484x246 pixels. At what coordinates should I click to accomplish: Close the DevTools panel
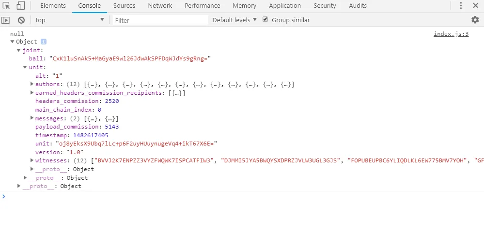[x=476, y=5]
